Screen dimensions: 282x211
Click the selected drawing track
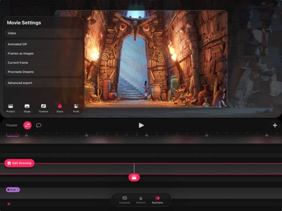[141, 169]
